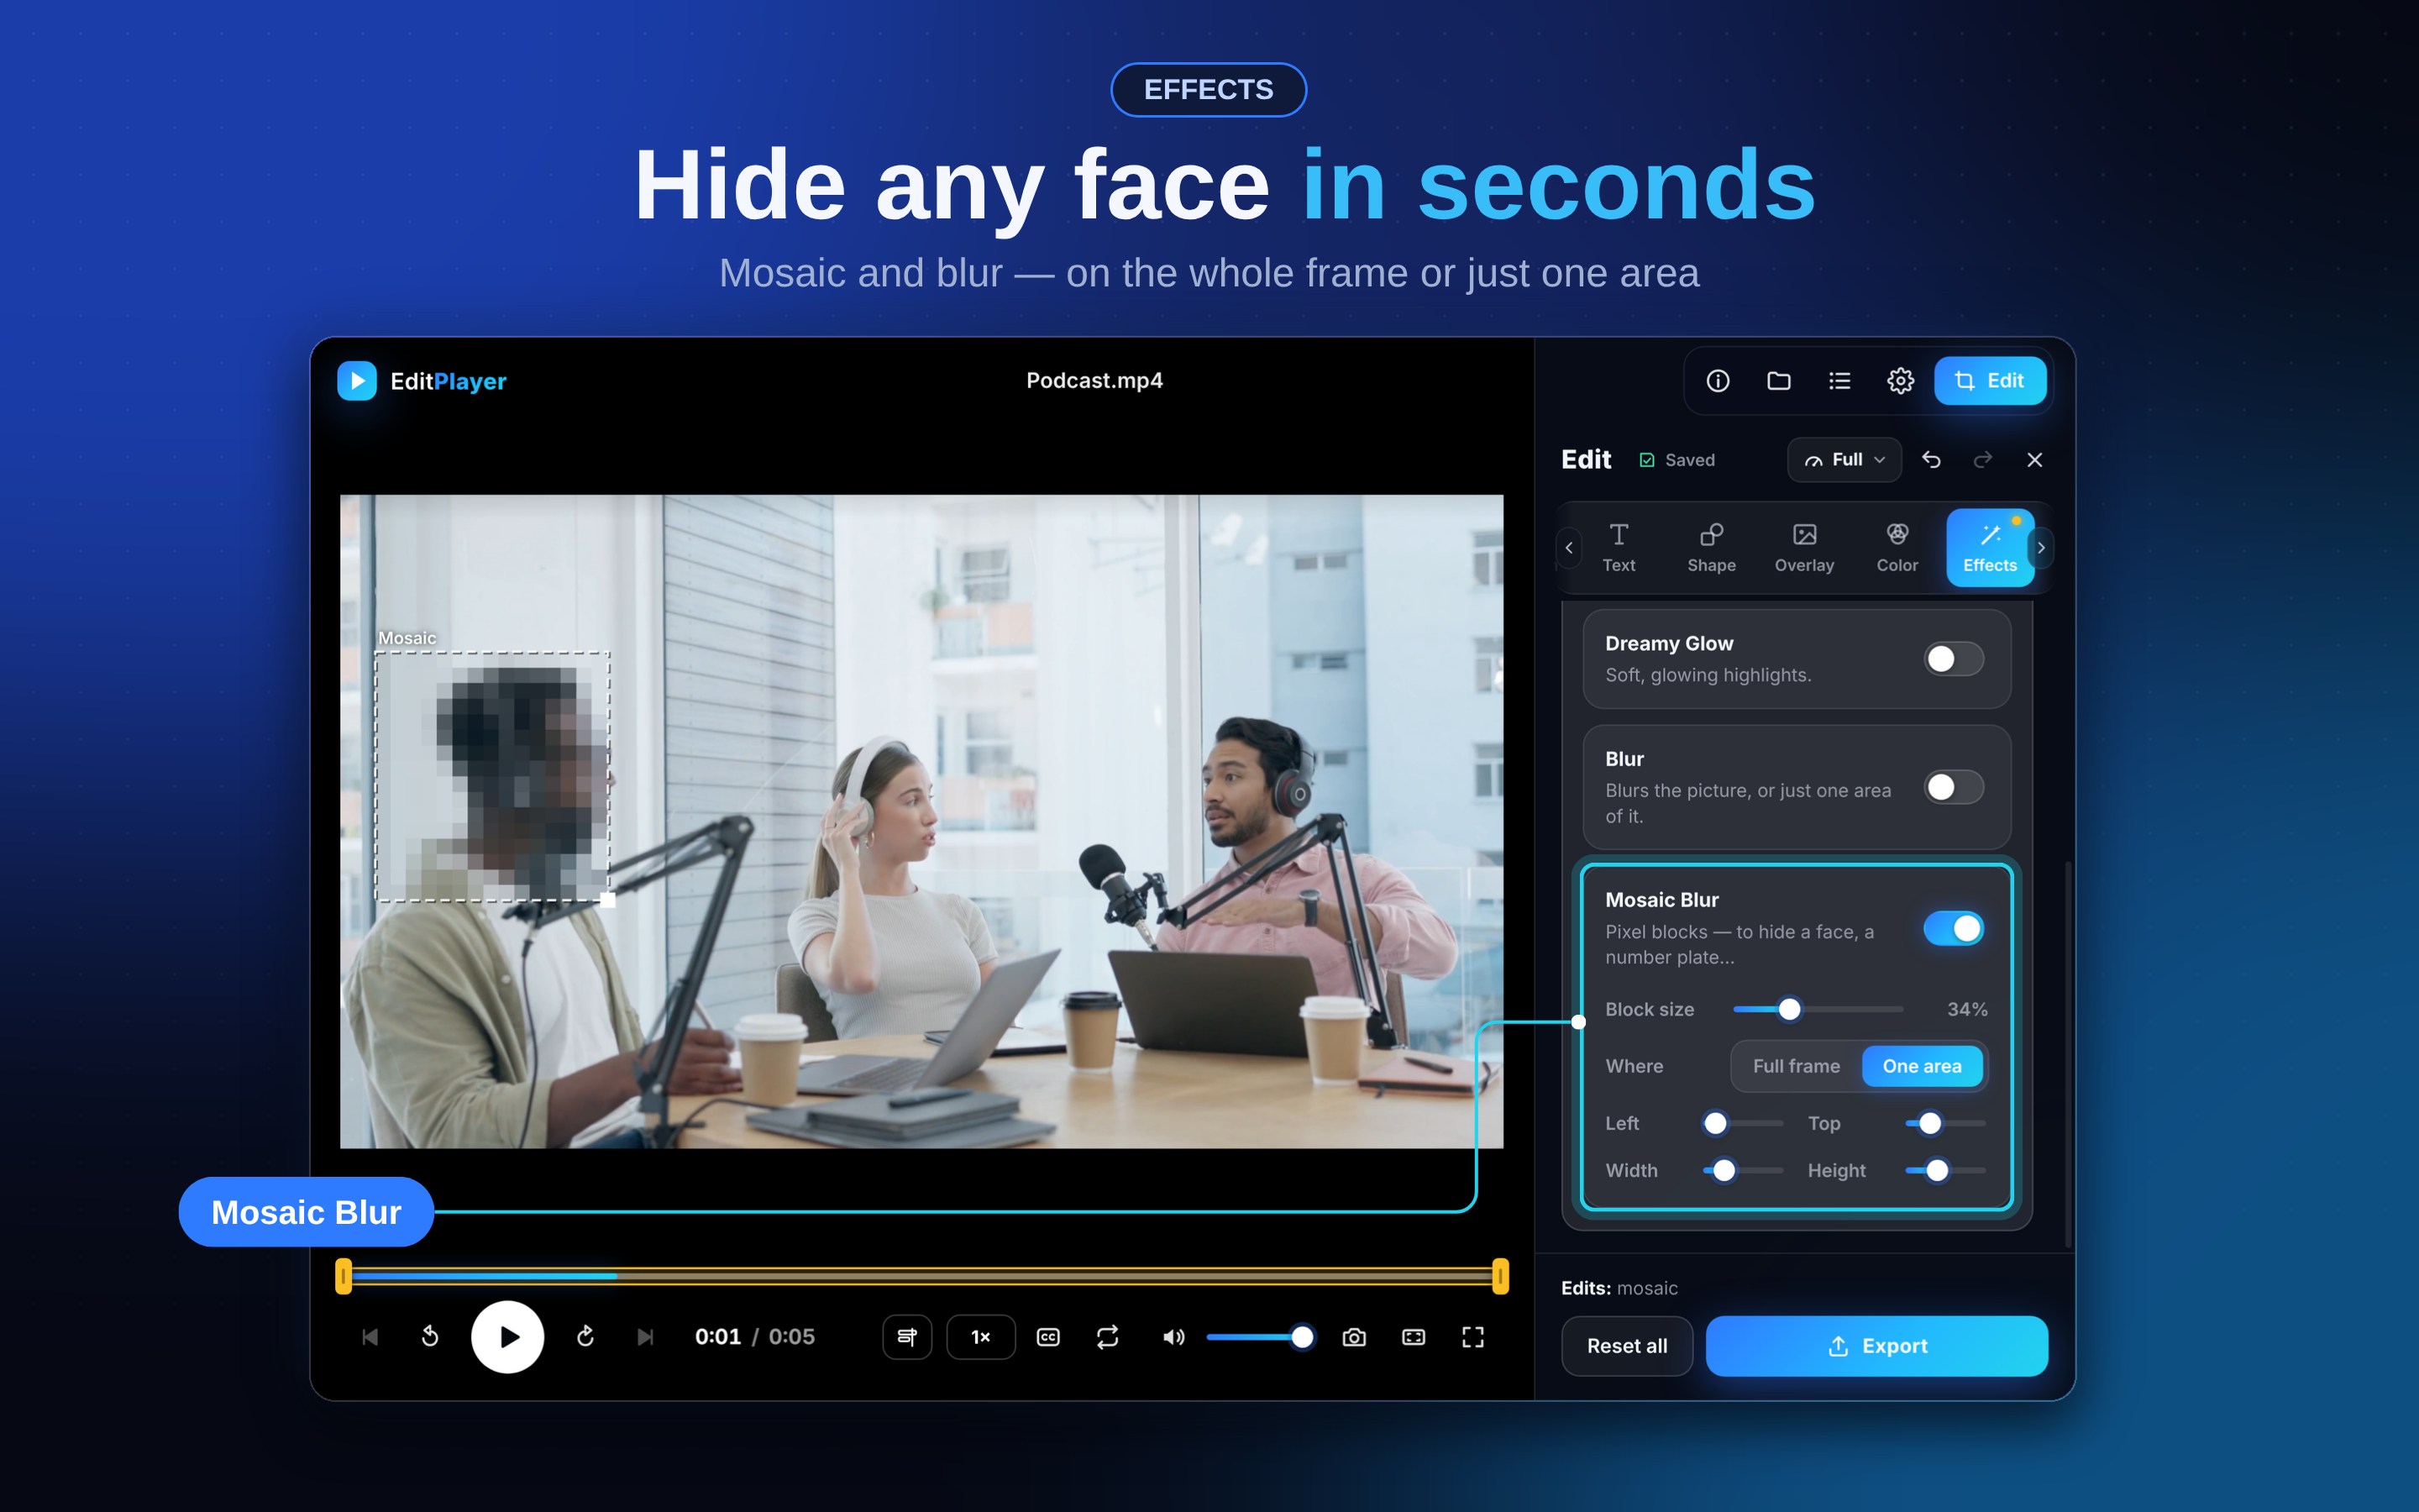2419x1512 pixels.
Task: Undo the last edit
Action: point(1931,460)
